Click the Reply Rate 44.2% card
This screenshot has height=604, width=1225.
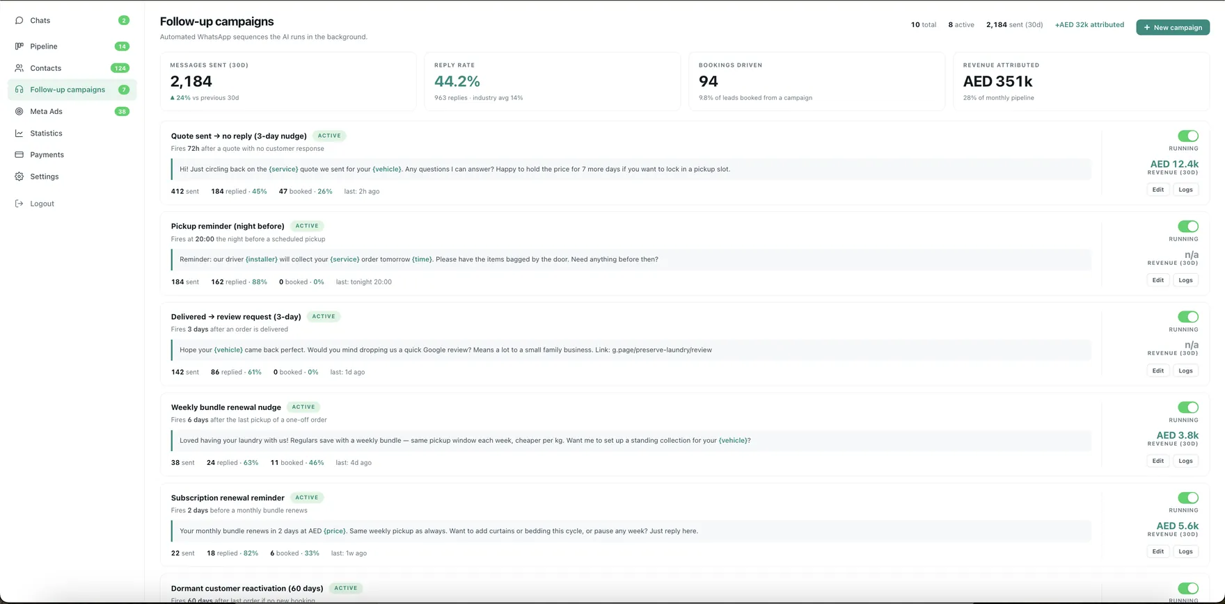[x=553, y=81]
